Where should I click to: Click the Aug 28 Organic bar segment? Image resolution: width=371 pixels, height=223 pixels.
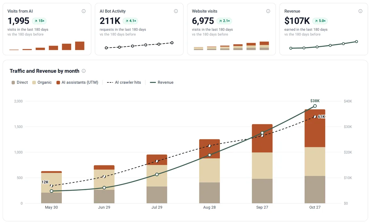[210, 171]
